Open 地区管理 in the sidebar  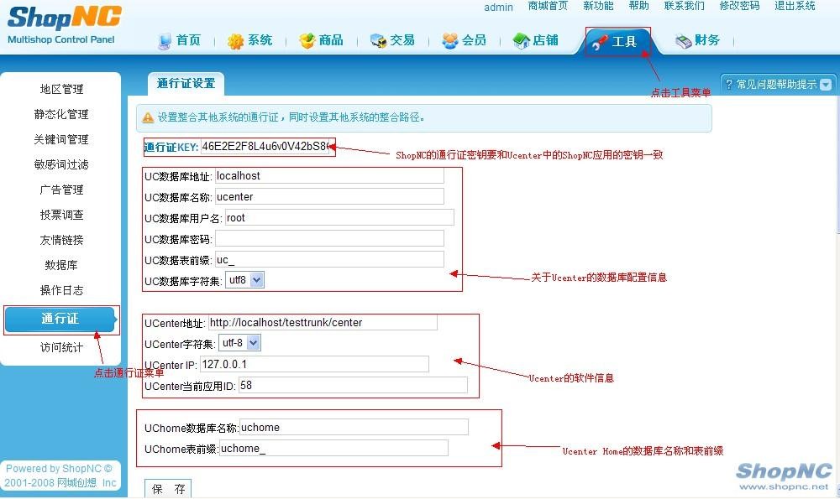click(61, 89)
